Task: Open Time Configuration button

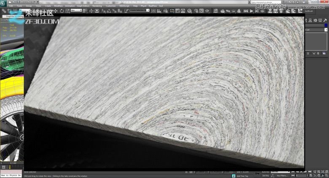Action: point(311,175)
